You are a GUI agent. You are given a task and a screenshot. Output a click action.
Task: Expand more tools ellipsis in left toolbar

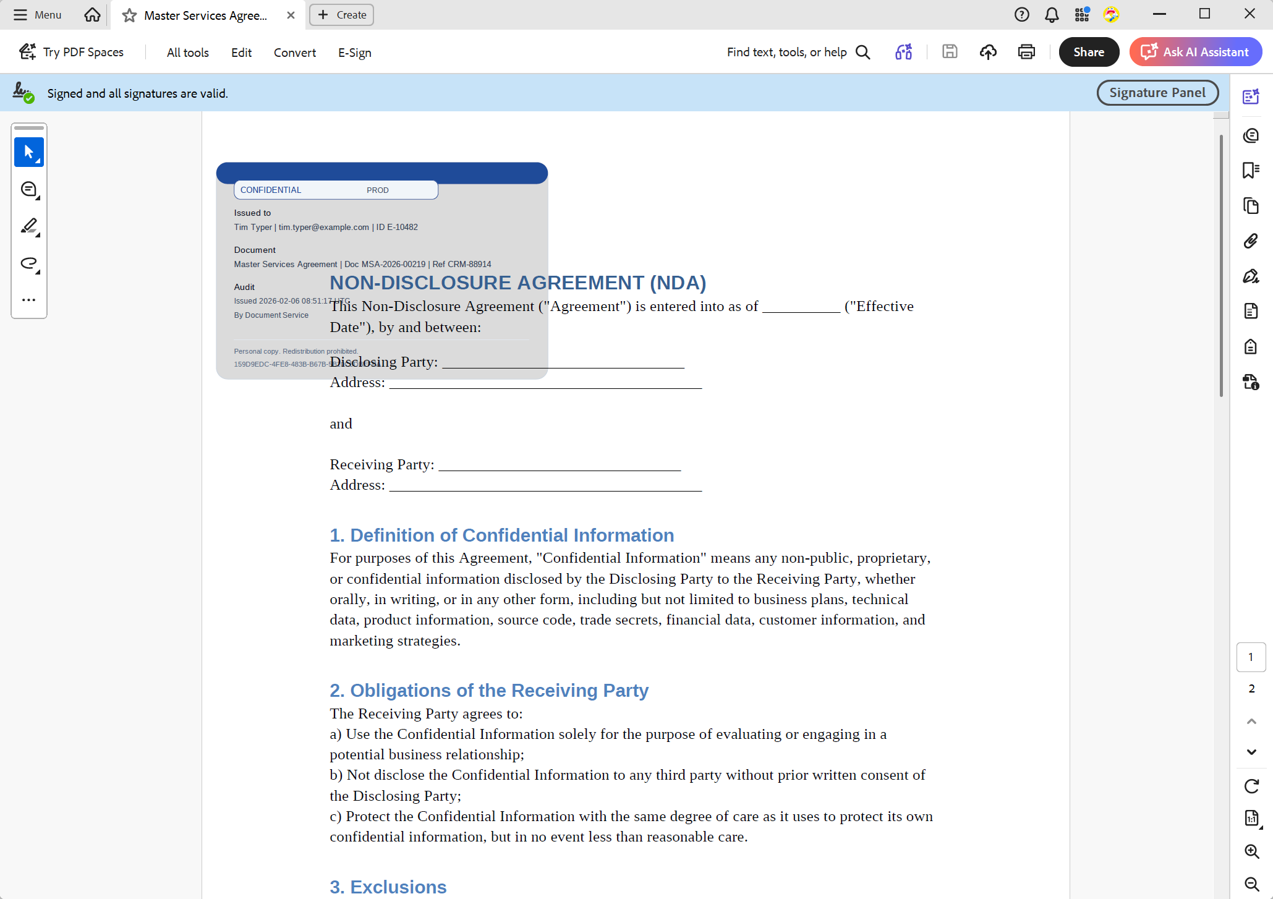[28, 300]
